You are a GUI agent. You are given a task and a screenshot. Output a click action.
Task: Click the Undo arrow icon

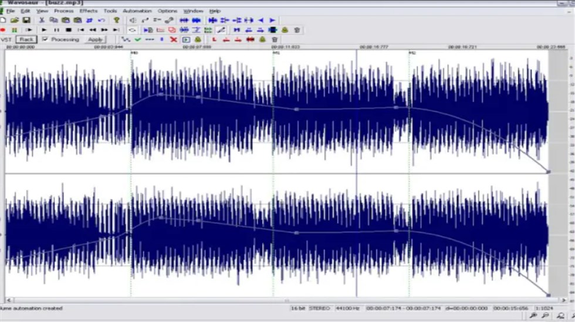click(x=102, y=20)
